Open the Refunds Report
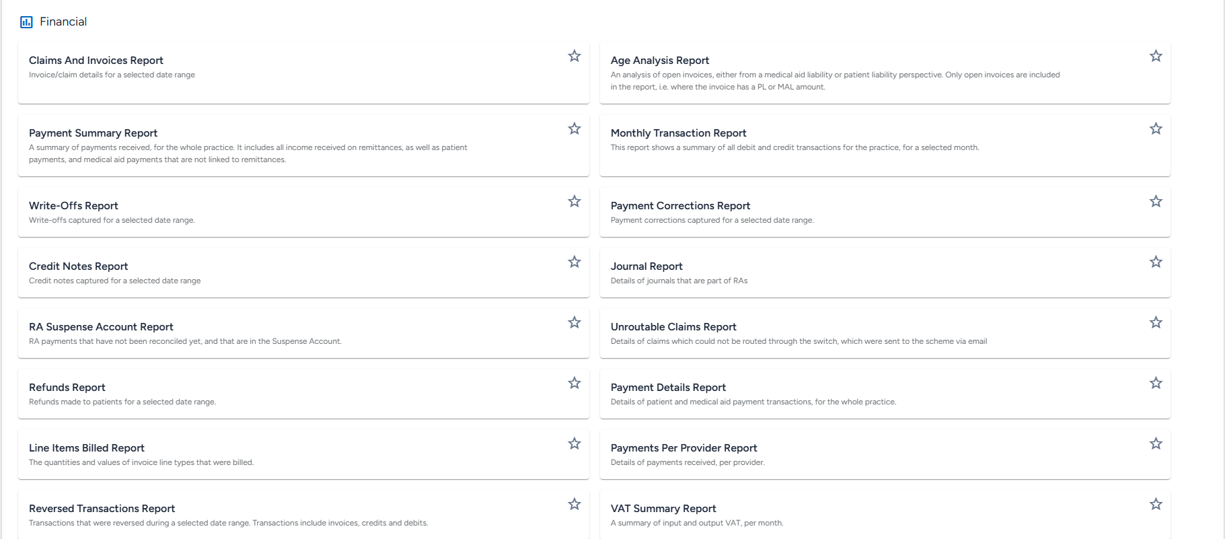This screenshot has height=539, width=1225. (x=303, y=394)
